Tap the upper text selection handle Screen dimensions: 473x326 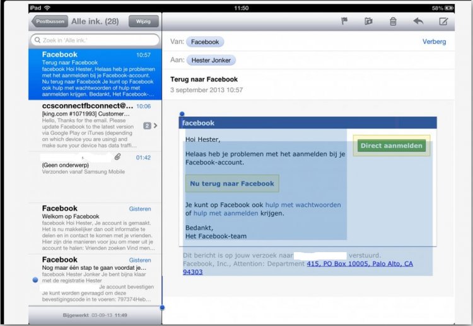click(182, 114)
